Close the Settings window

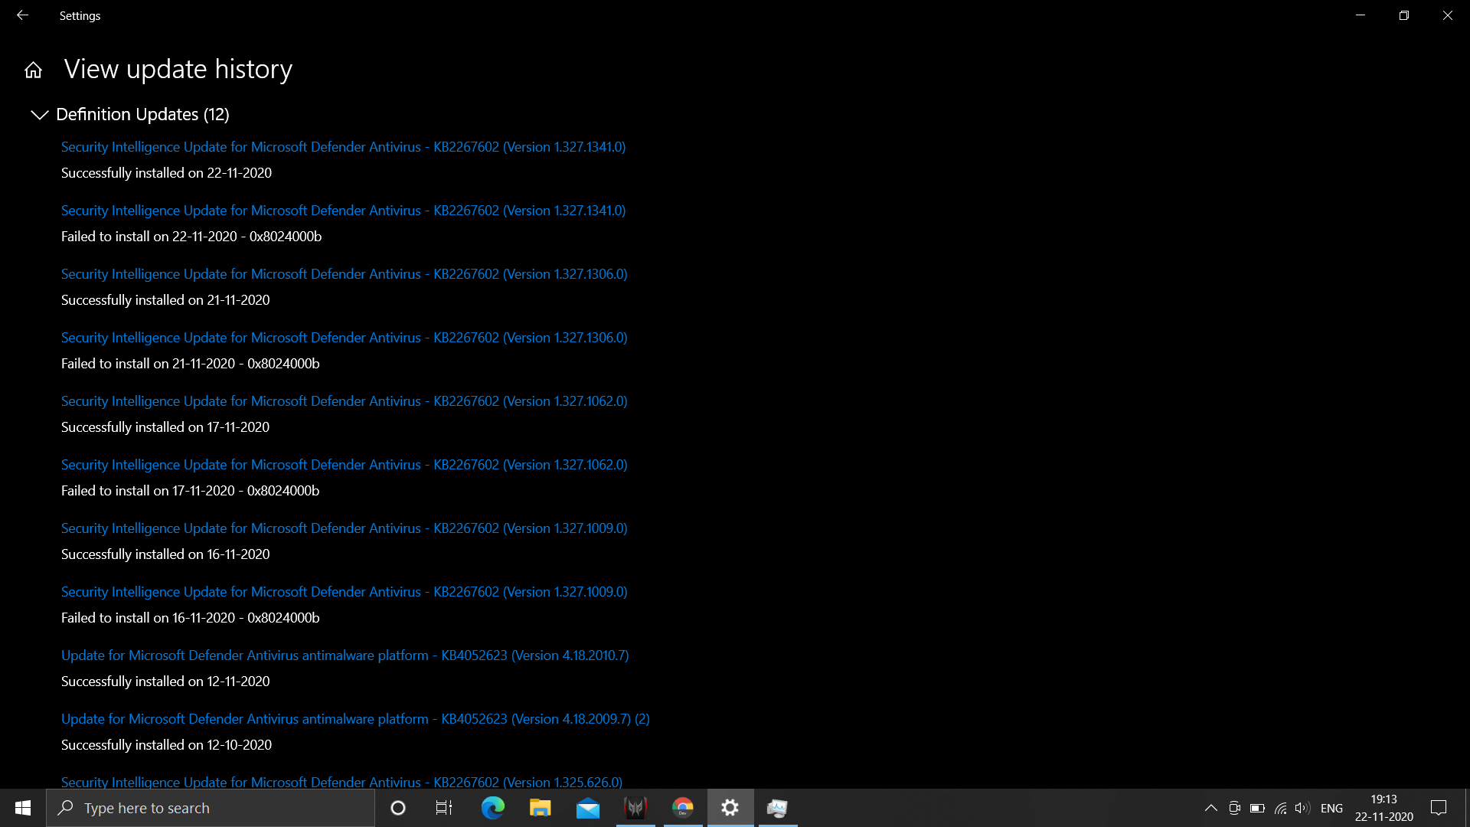pyautogui.click(x=1448, y=15)
